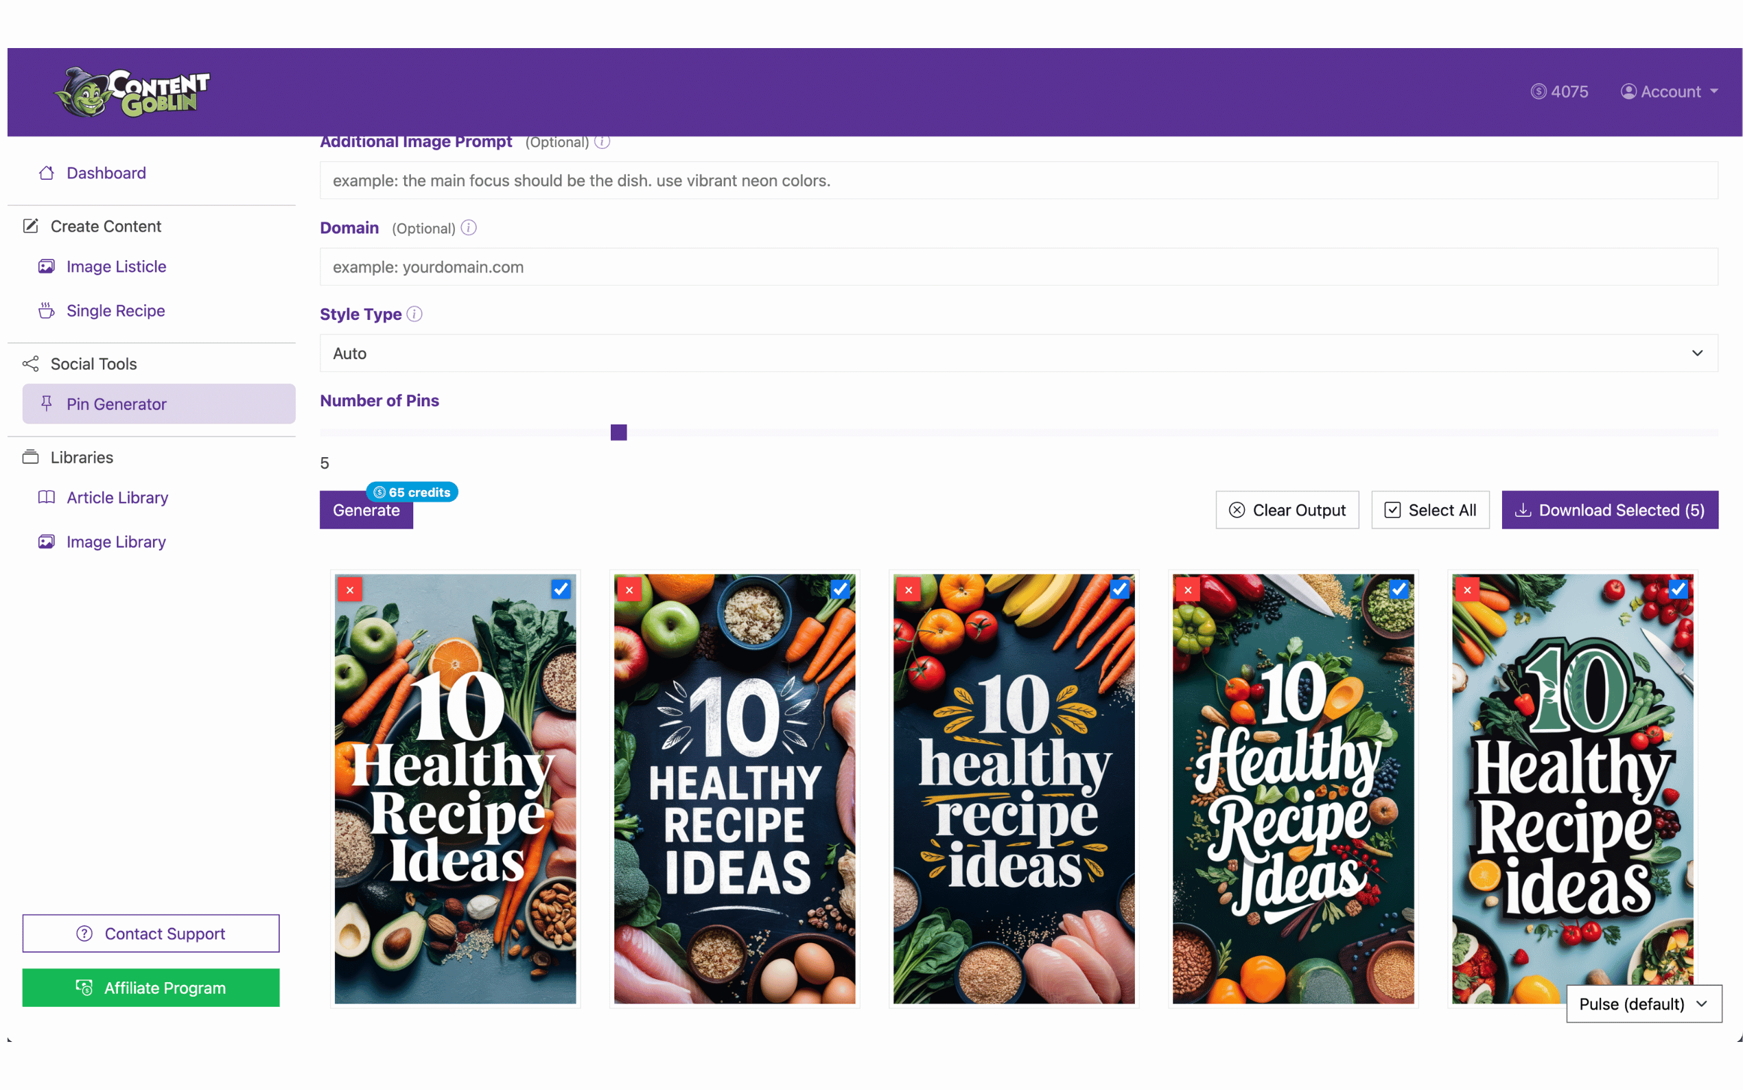
Task: Expand the Account dropdown menu
Action: (1670, 91)
